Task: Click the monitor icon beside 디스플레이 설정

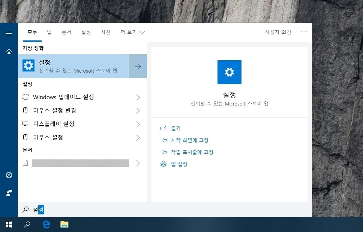Action: [25, 124]
